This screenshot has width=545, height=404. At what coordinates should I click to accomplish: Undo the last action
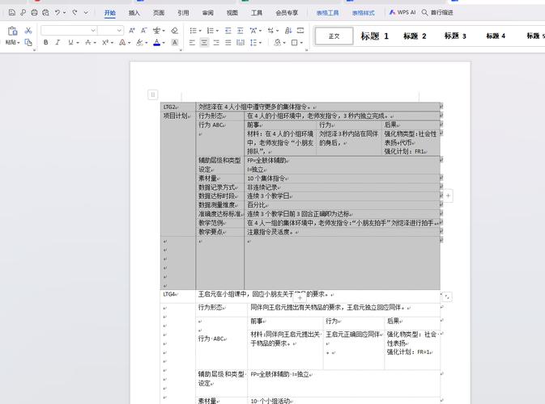click(x=57, y=12)
